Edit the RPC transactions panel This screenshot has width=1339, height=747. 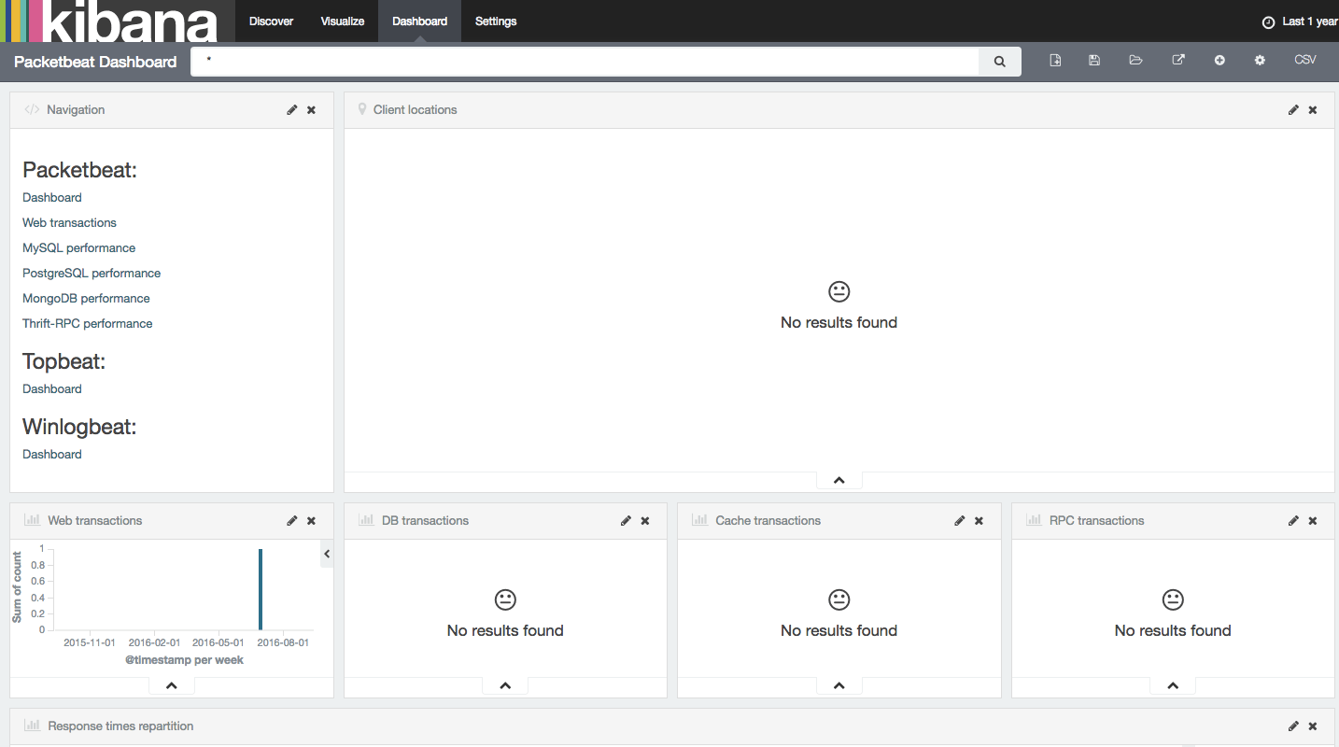point(1293,520)
